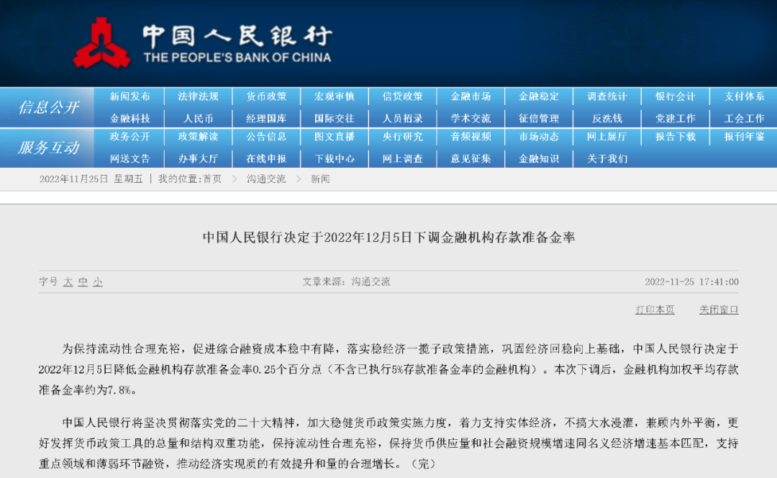Open 政策解读 link

(x=199, y=136)
